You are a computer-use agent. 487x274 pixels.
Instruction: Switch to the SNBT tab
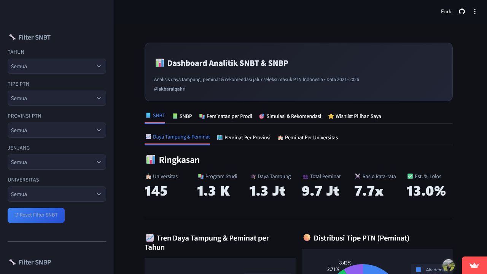click(x=155, y=116)
